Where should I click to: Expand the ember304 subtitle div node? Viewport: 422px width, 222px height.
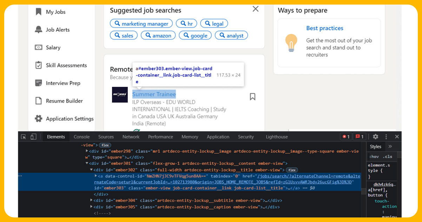(x=91, y=200)
